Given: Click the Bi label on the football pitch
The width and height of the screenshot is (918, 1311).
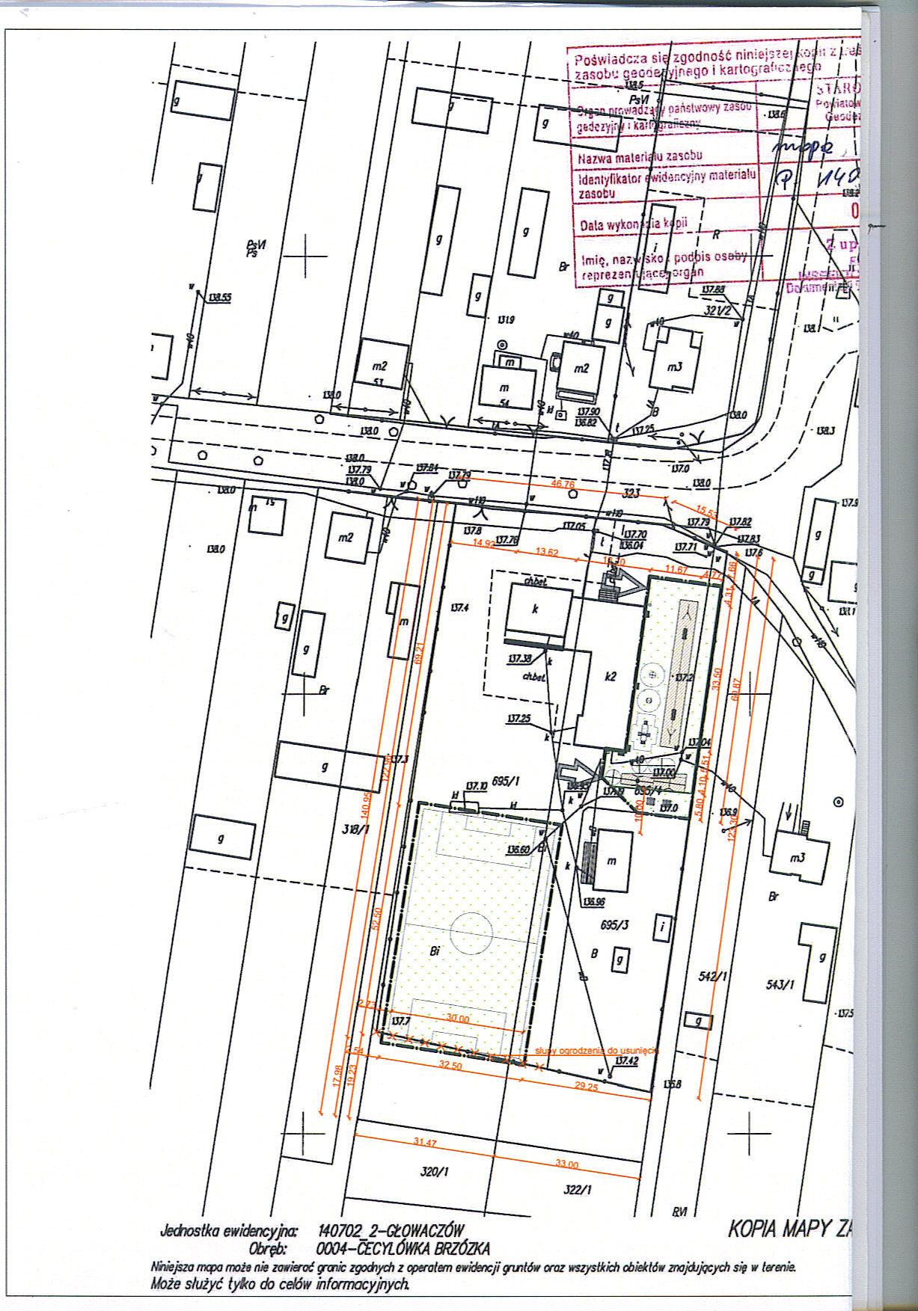Looking at the screenshot, I should 434,951.
